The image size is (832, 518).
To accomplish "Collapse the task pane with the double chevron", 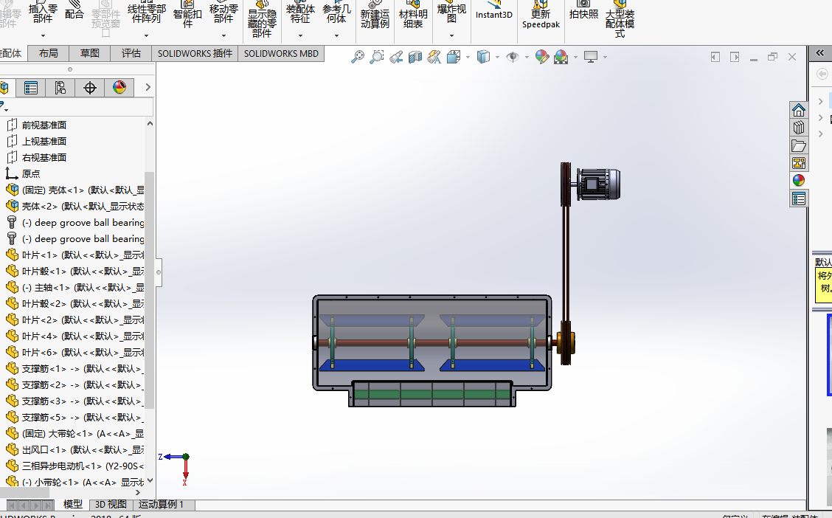I will click(x=819, y=52).
